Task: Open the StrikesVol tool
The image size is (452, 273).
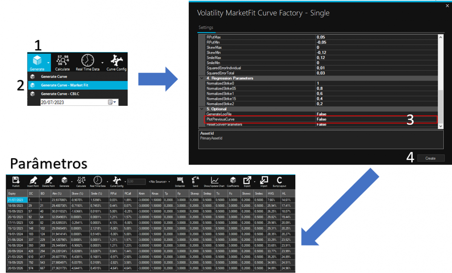Action: tap(180, 181)
